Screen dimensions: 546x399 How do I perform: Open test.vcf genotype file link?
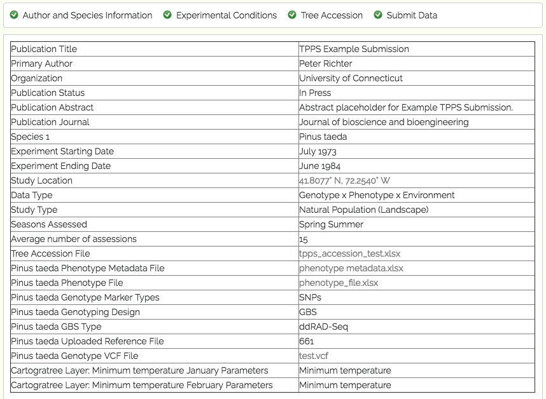click(313, 356)
